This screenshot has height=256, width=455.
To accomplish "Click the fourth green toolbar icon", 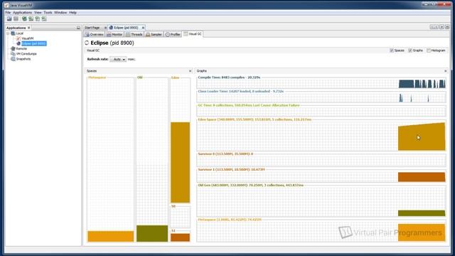I will point(44,19).
